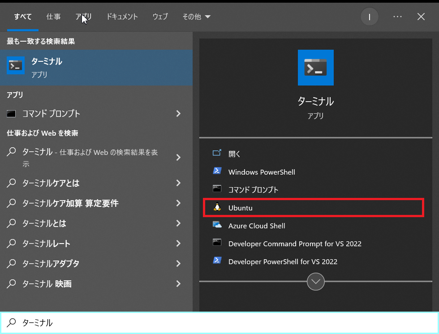Expand the ターミナルとは suggestion arrow

pos(178,223)
